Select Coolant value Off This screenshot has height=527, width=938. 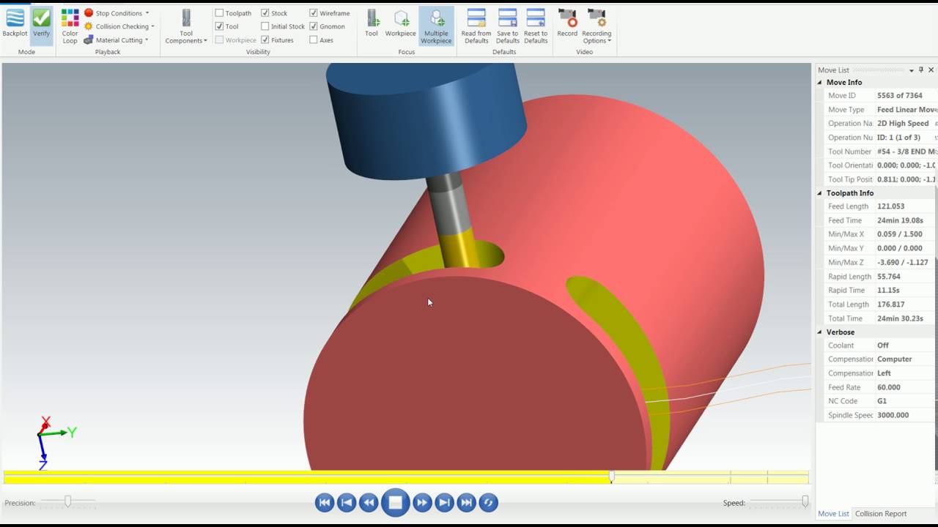tap(883, 345)
